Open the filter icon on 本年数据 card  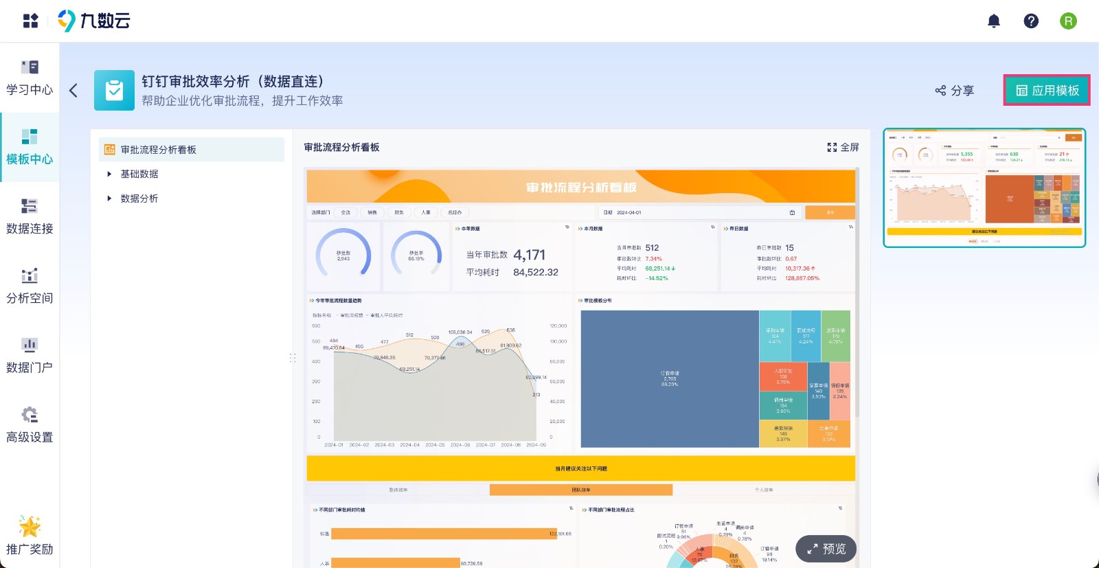pyautogui.click(x=567, y=227)
